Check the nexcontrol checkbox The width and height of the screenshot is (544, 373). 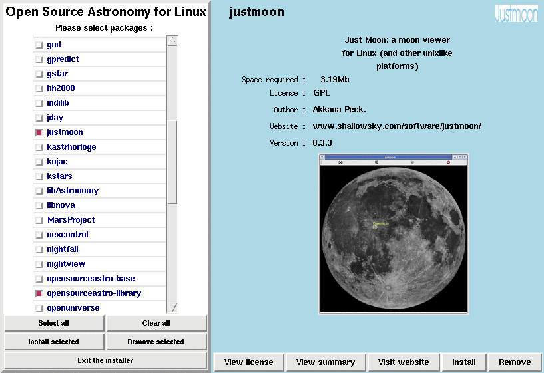point(39,235)
